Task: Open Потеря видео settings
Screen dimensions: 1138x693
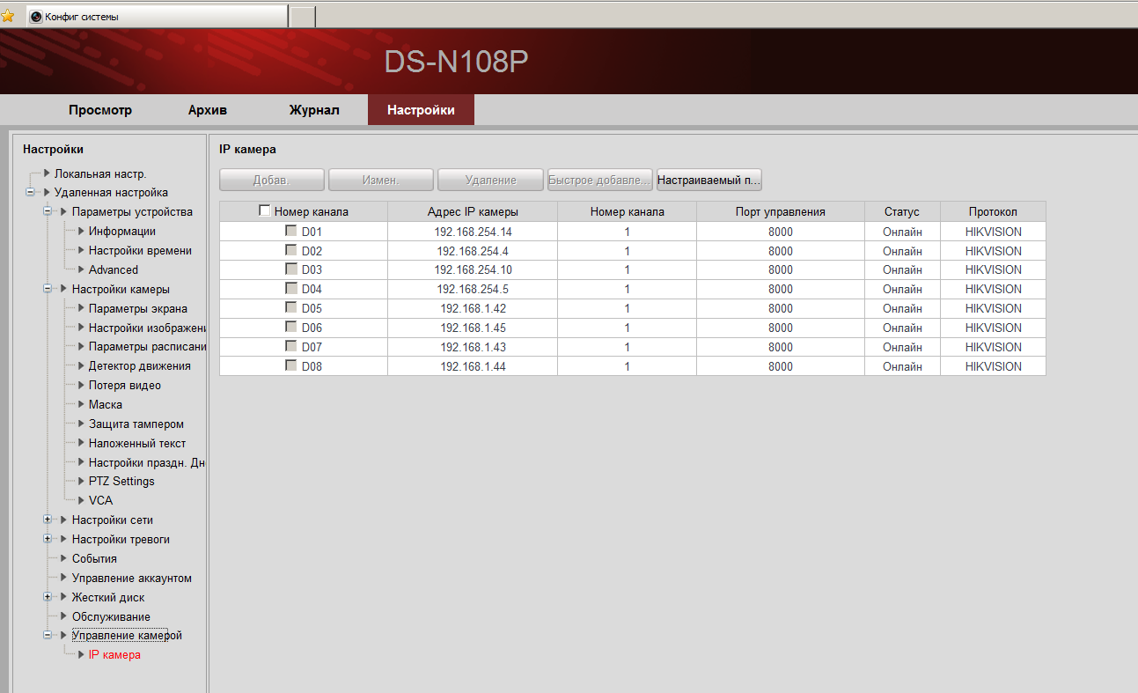Action: click(x=125, y=386)
